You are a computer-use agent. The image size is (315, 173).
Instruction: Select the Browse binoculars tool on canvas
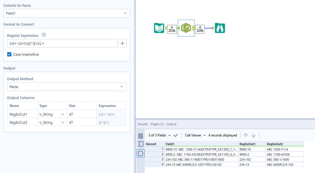[220, 28]
